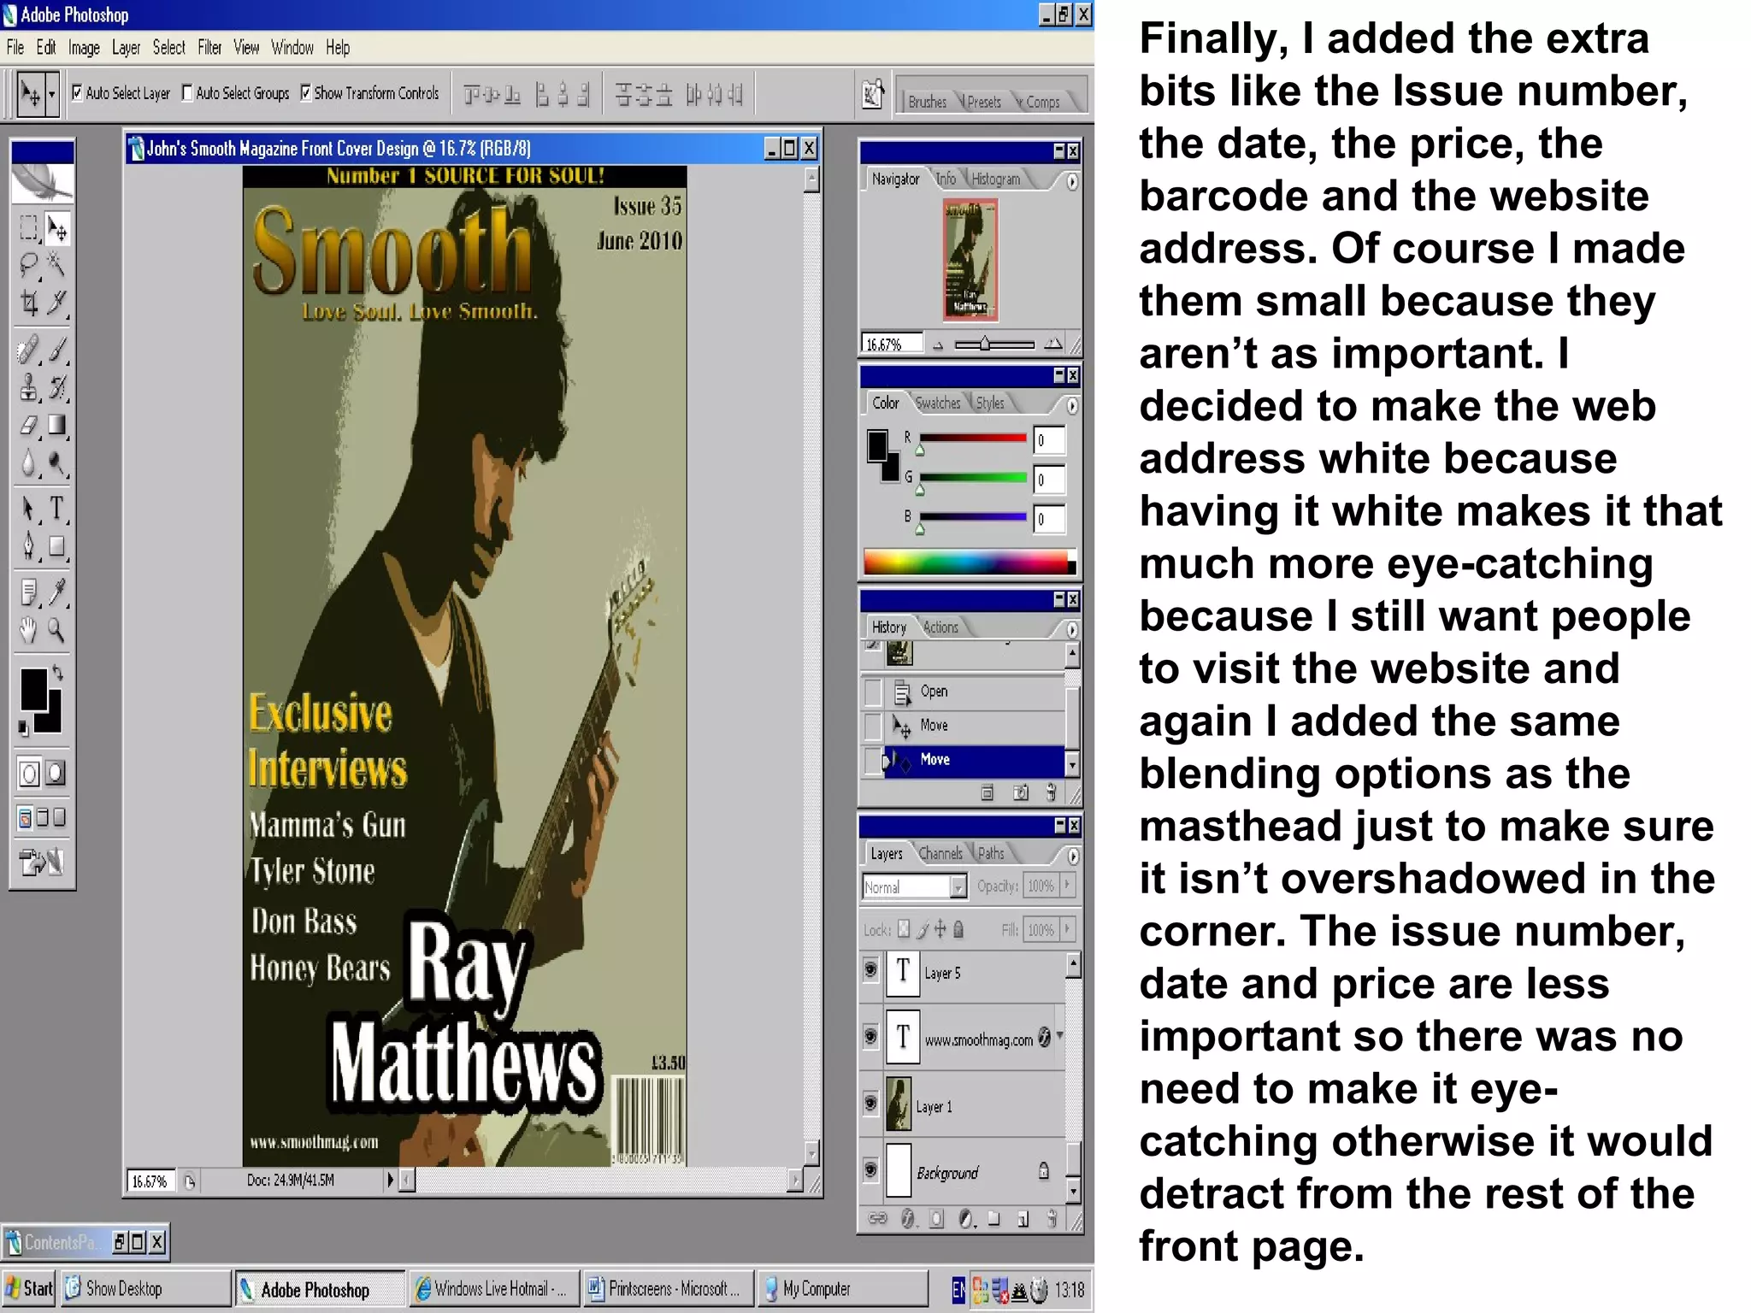Click the foreground color swatch in toolbox

click(33, 689)
